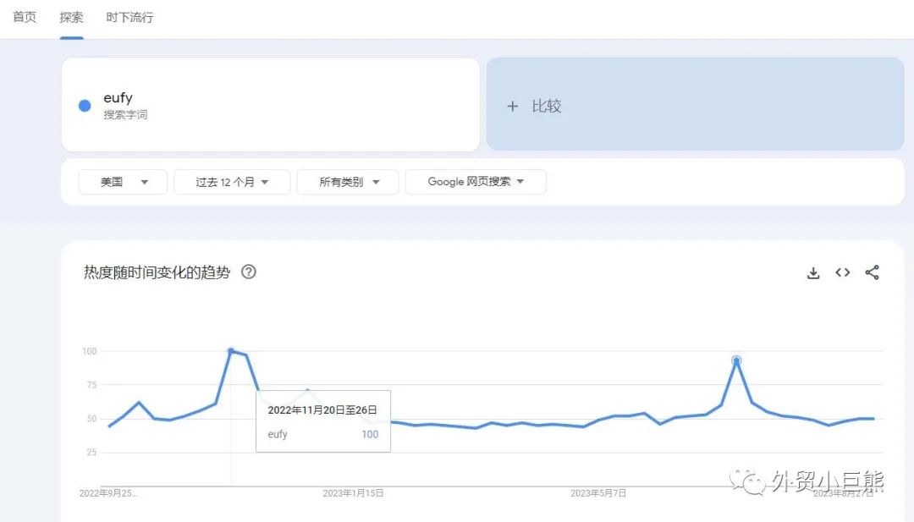Open the 所有类别 category filter
The height and width of the screenshot is (522, 914).
coord(348,182)
